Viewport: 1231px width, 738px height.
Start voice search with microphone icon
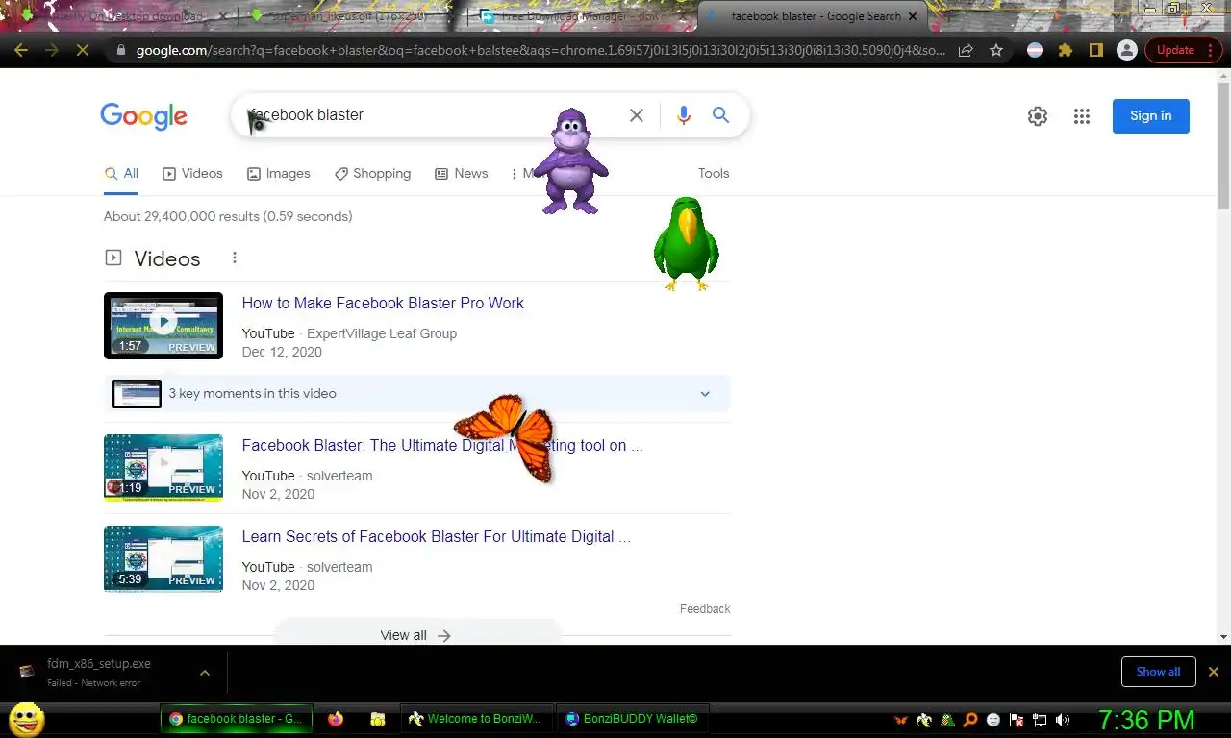684,115
